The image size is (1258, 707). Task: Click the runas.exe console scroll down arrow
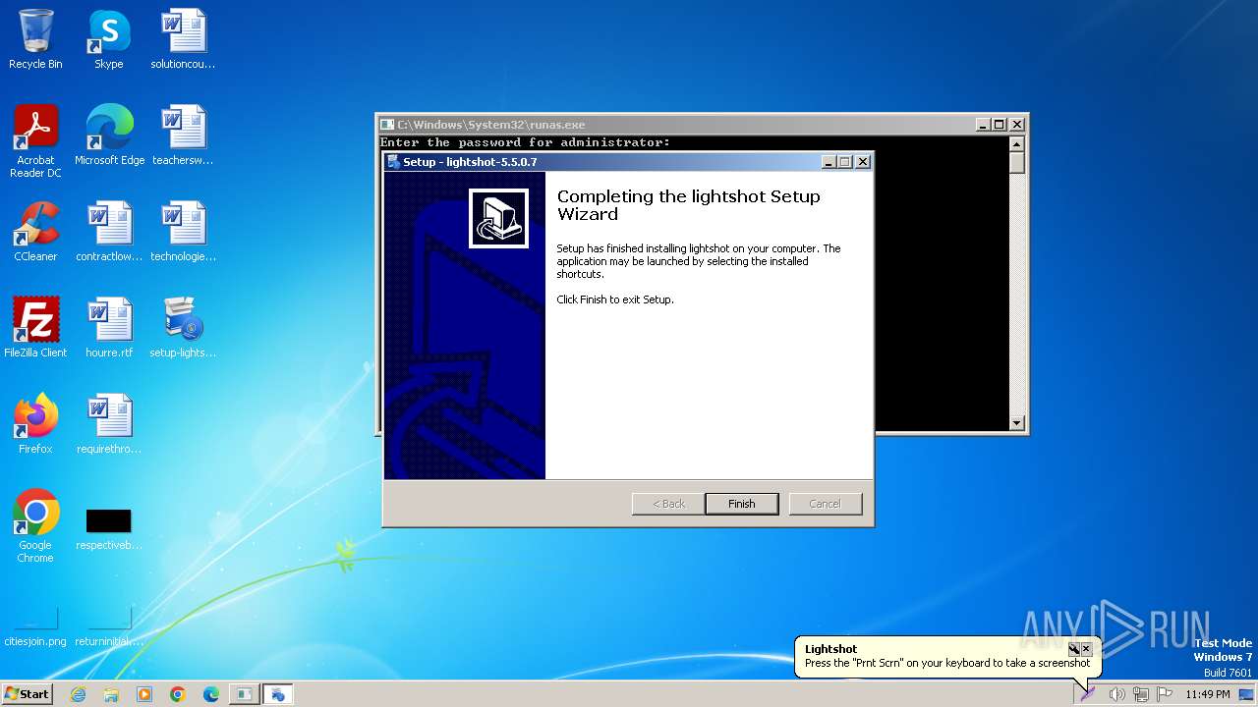(x=1017, y=423)
